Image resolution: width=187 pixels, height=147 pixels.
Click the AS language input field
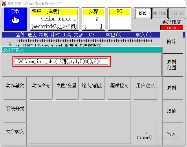(x=62, y=62)
